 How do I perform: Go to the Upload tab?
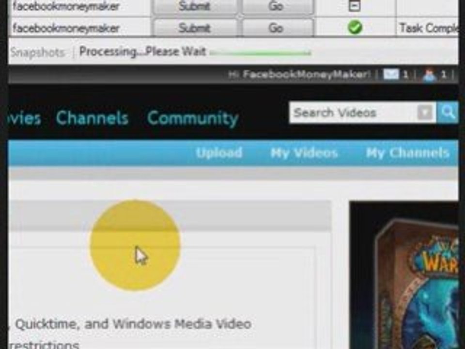[219, 153]
